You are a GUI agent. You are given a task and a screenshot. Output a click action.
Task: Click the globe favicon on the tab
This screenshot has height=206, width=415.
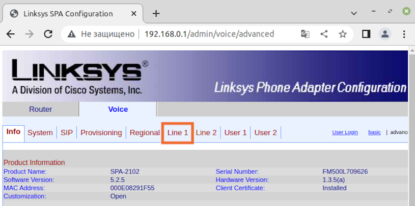[x=14, y=14]
